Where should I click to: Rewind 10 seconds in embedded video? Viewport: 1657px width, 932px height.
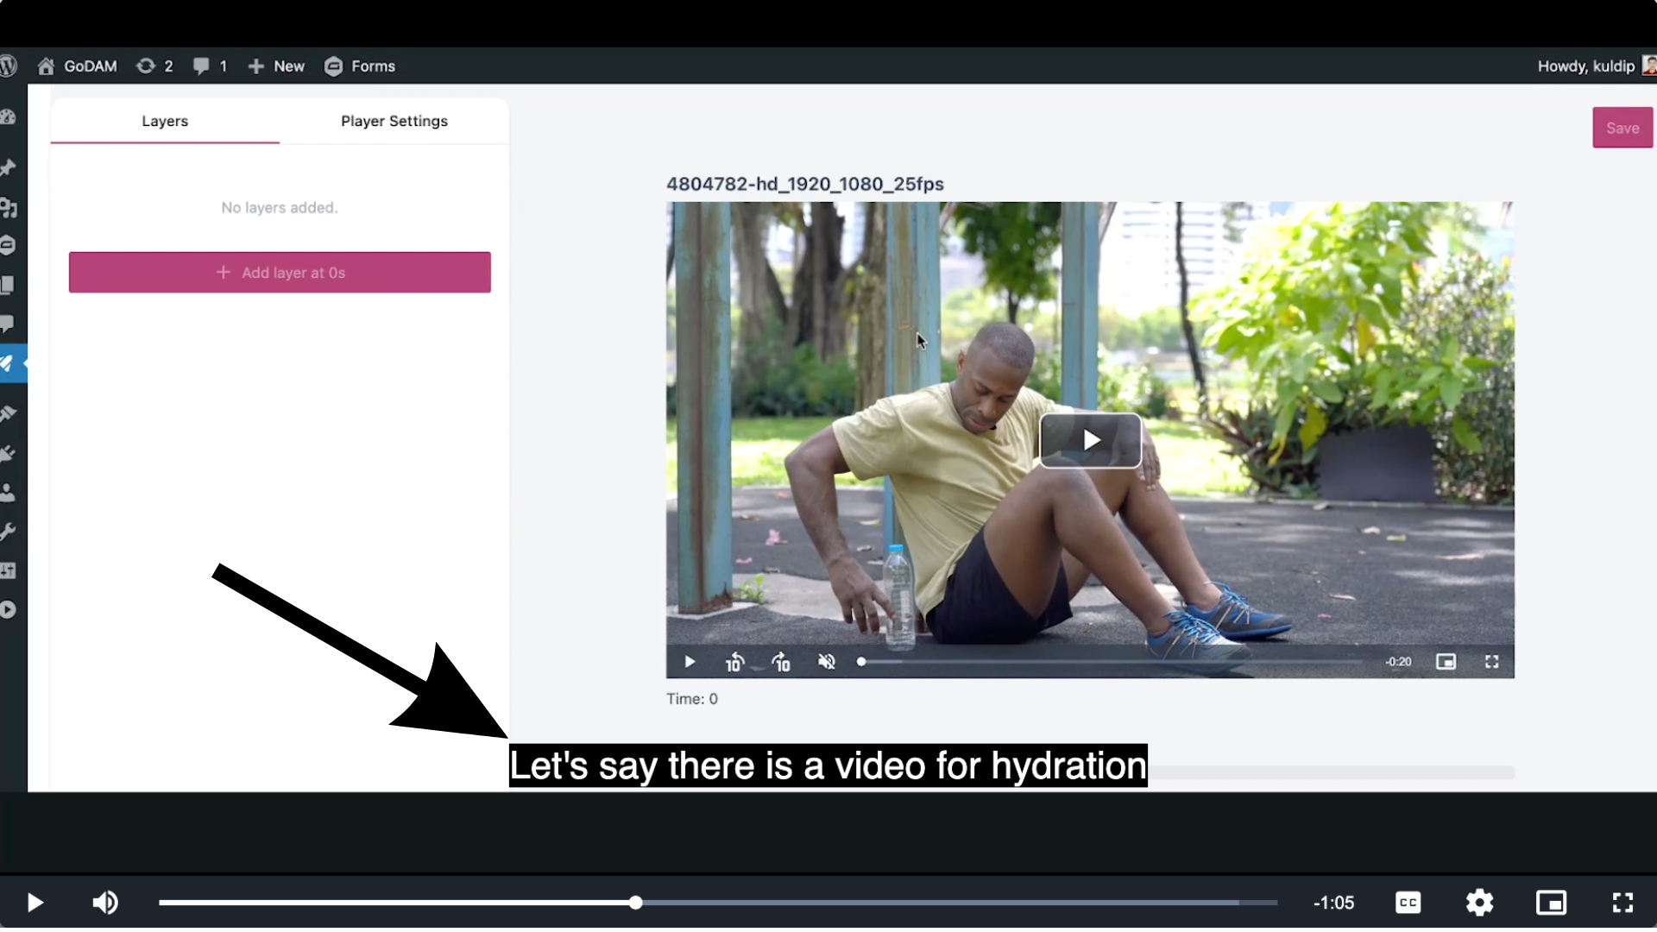coord(734,662)
